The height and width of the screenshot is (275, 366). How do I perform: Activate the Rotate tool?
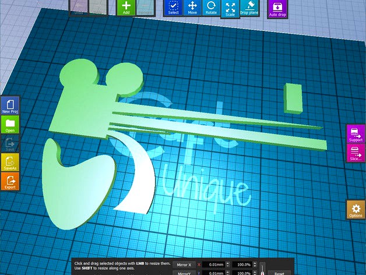click(211, 8)
